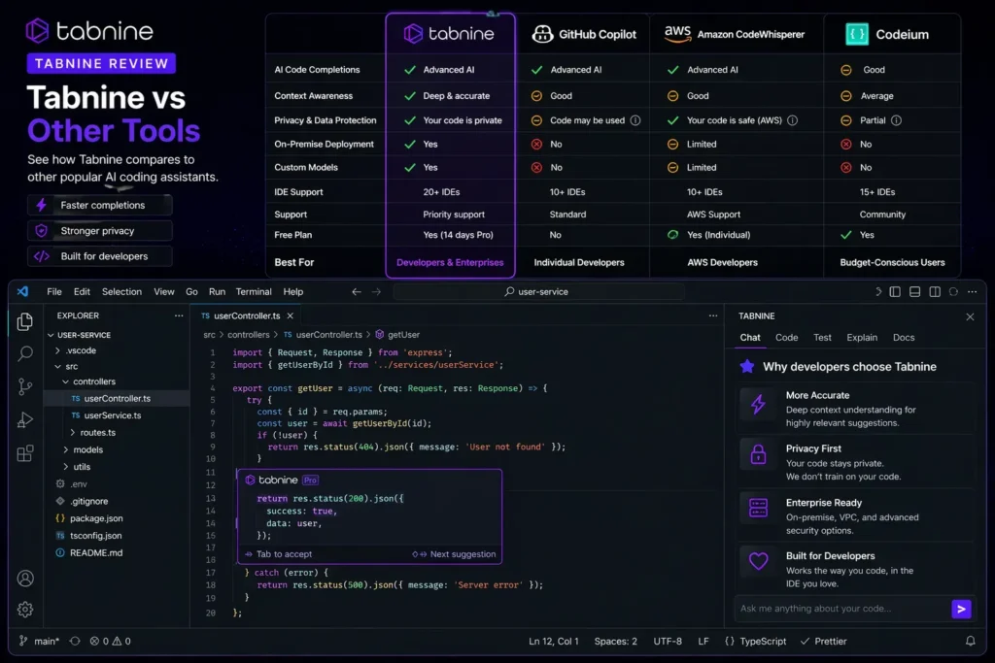
Task: Click the TypeScript language mode status item
Action: tap(756, 641)
